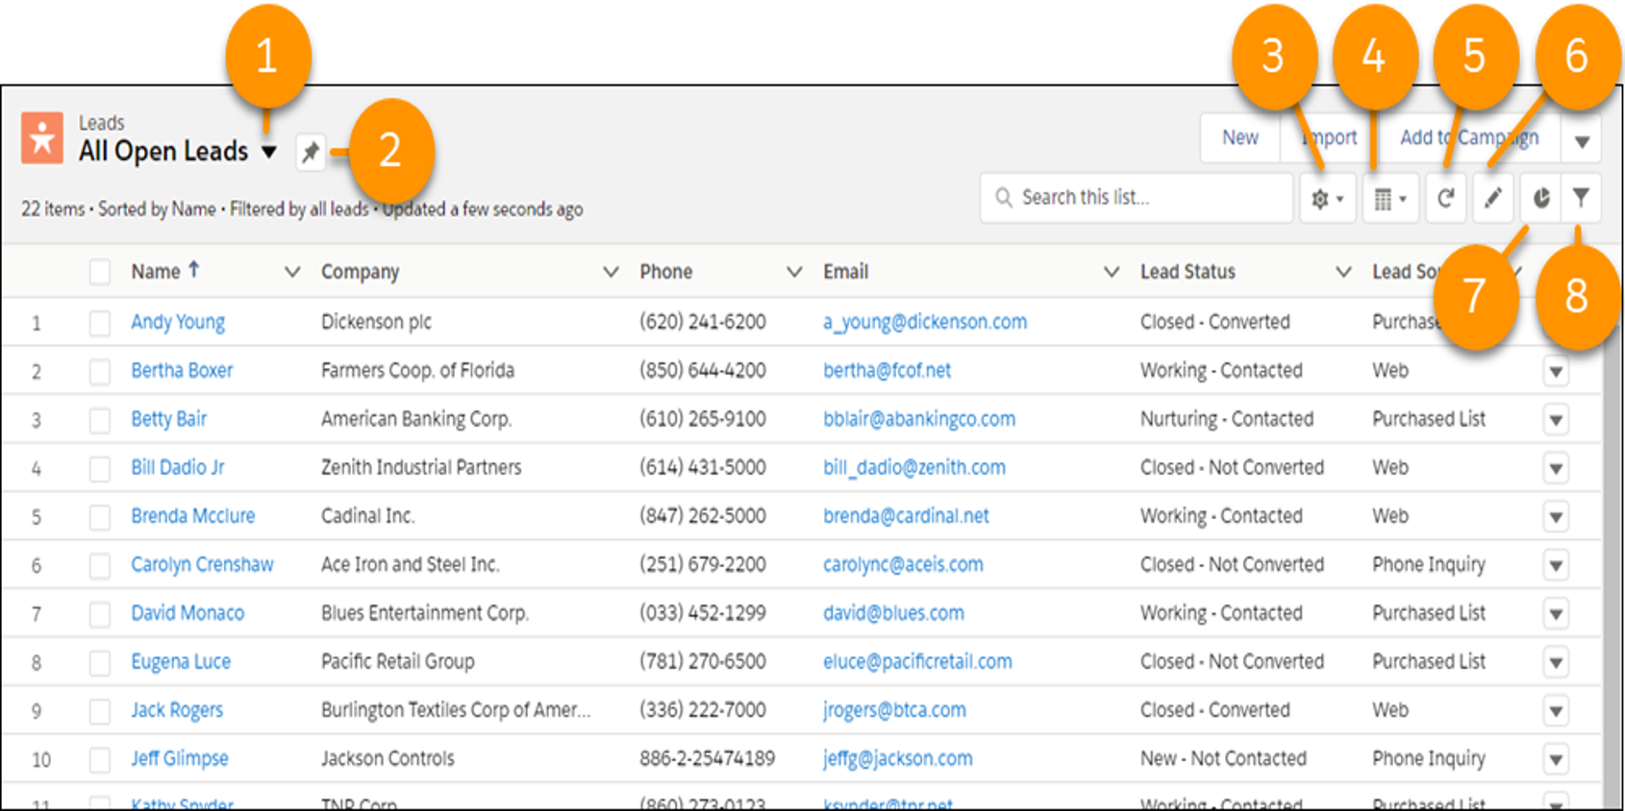Open row actions for David Monaco
The image size is (1625, 811).
(x=1556, y=614)
